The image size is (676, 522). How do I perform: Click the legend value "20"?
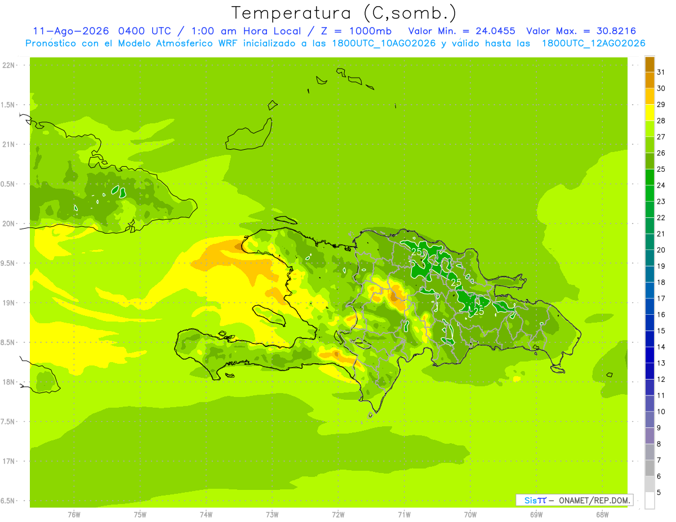[x=661, y=250]
